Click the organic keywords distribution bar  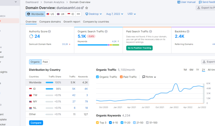click(98, 45)
